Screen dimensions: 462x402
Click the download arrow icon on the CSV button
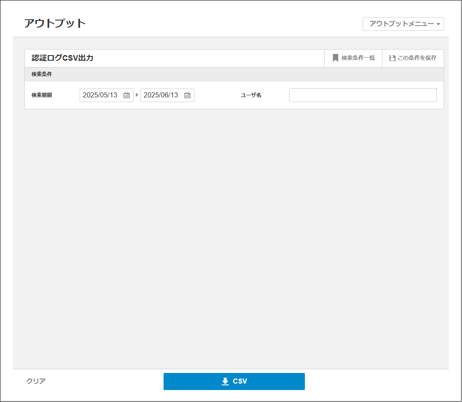pos(225,381)
